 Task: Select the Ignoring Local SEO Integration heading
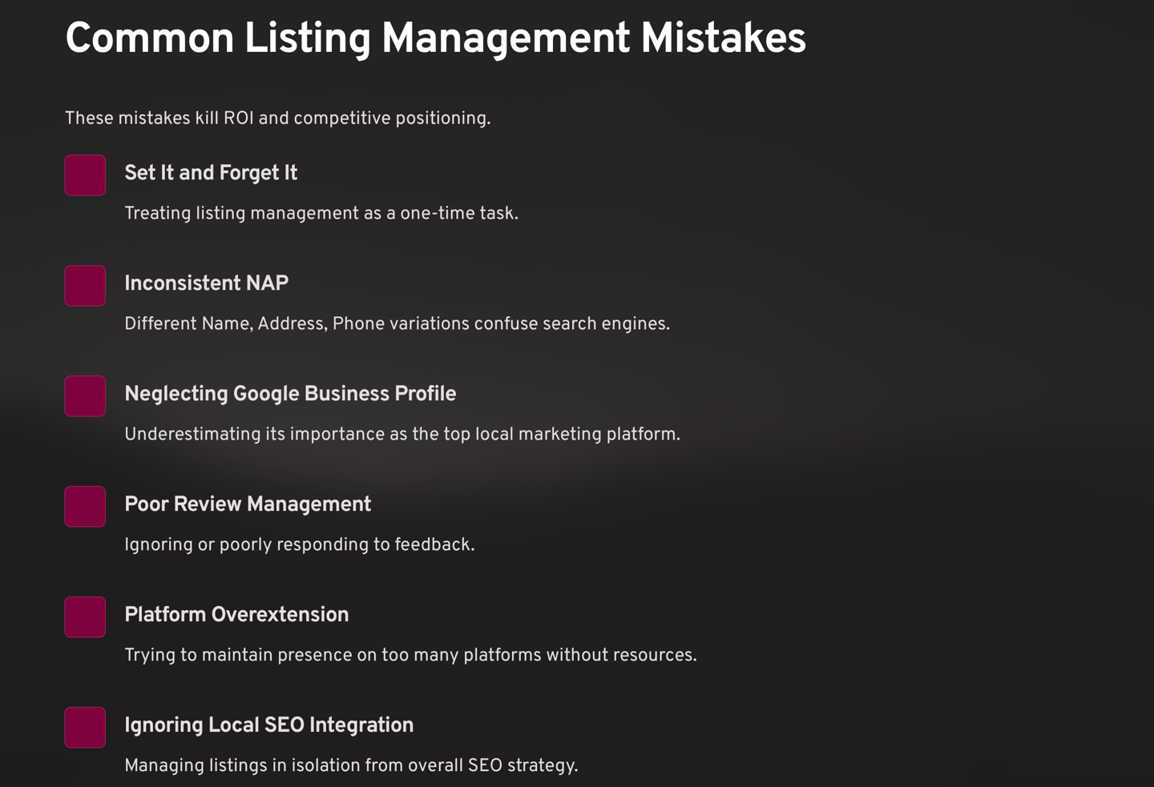(x=268, y=725)
